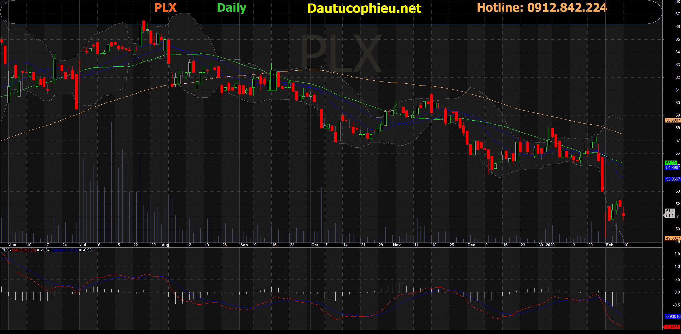Click the gray 51.1 last price marker
681x334 pixels.
(x=670, y=213)
